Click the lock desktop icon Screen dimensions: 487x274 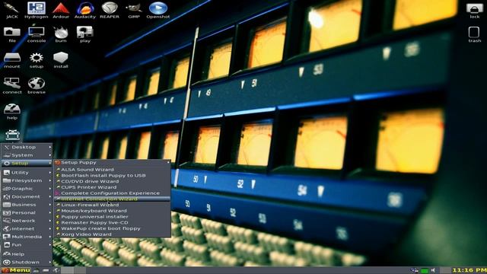[x=474, y=11]
